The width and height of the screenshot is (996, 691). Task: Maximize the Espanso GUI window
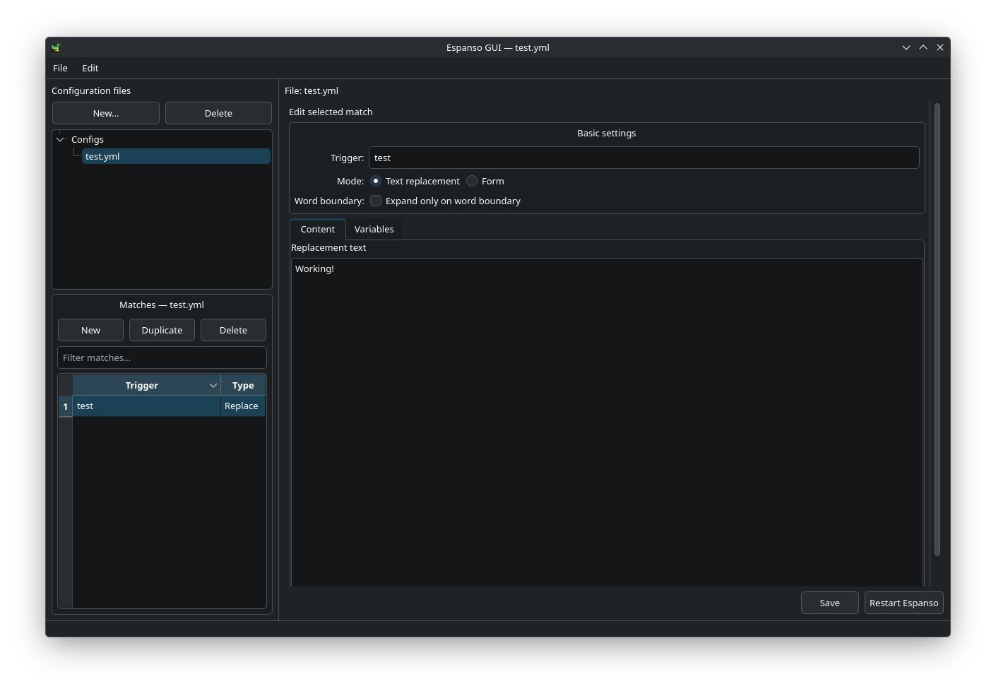pos(923,47)
